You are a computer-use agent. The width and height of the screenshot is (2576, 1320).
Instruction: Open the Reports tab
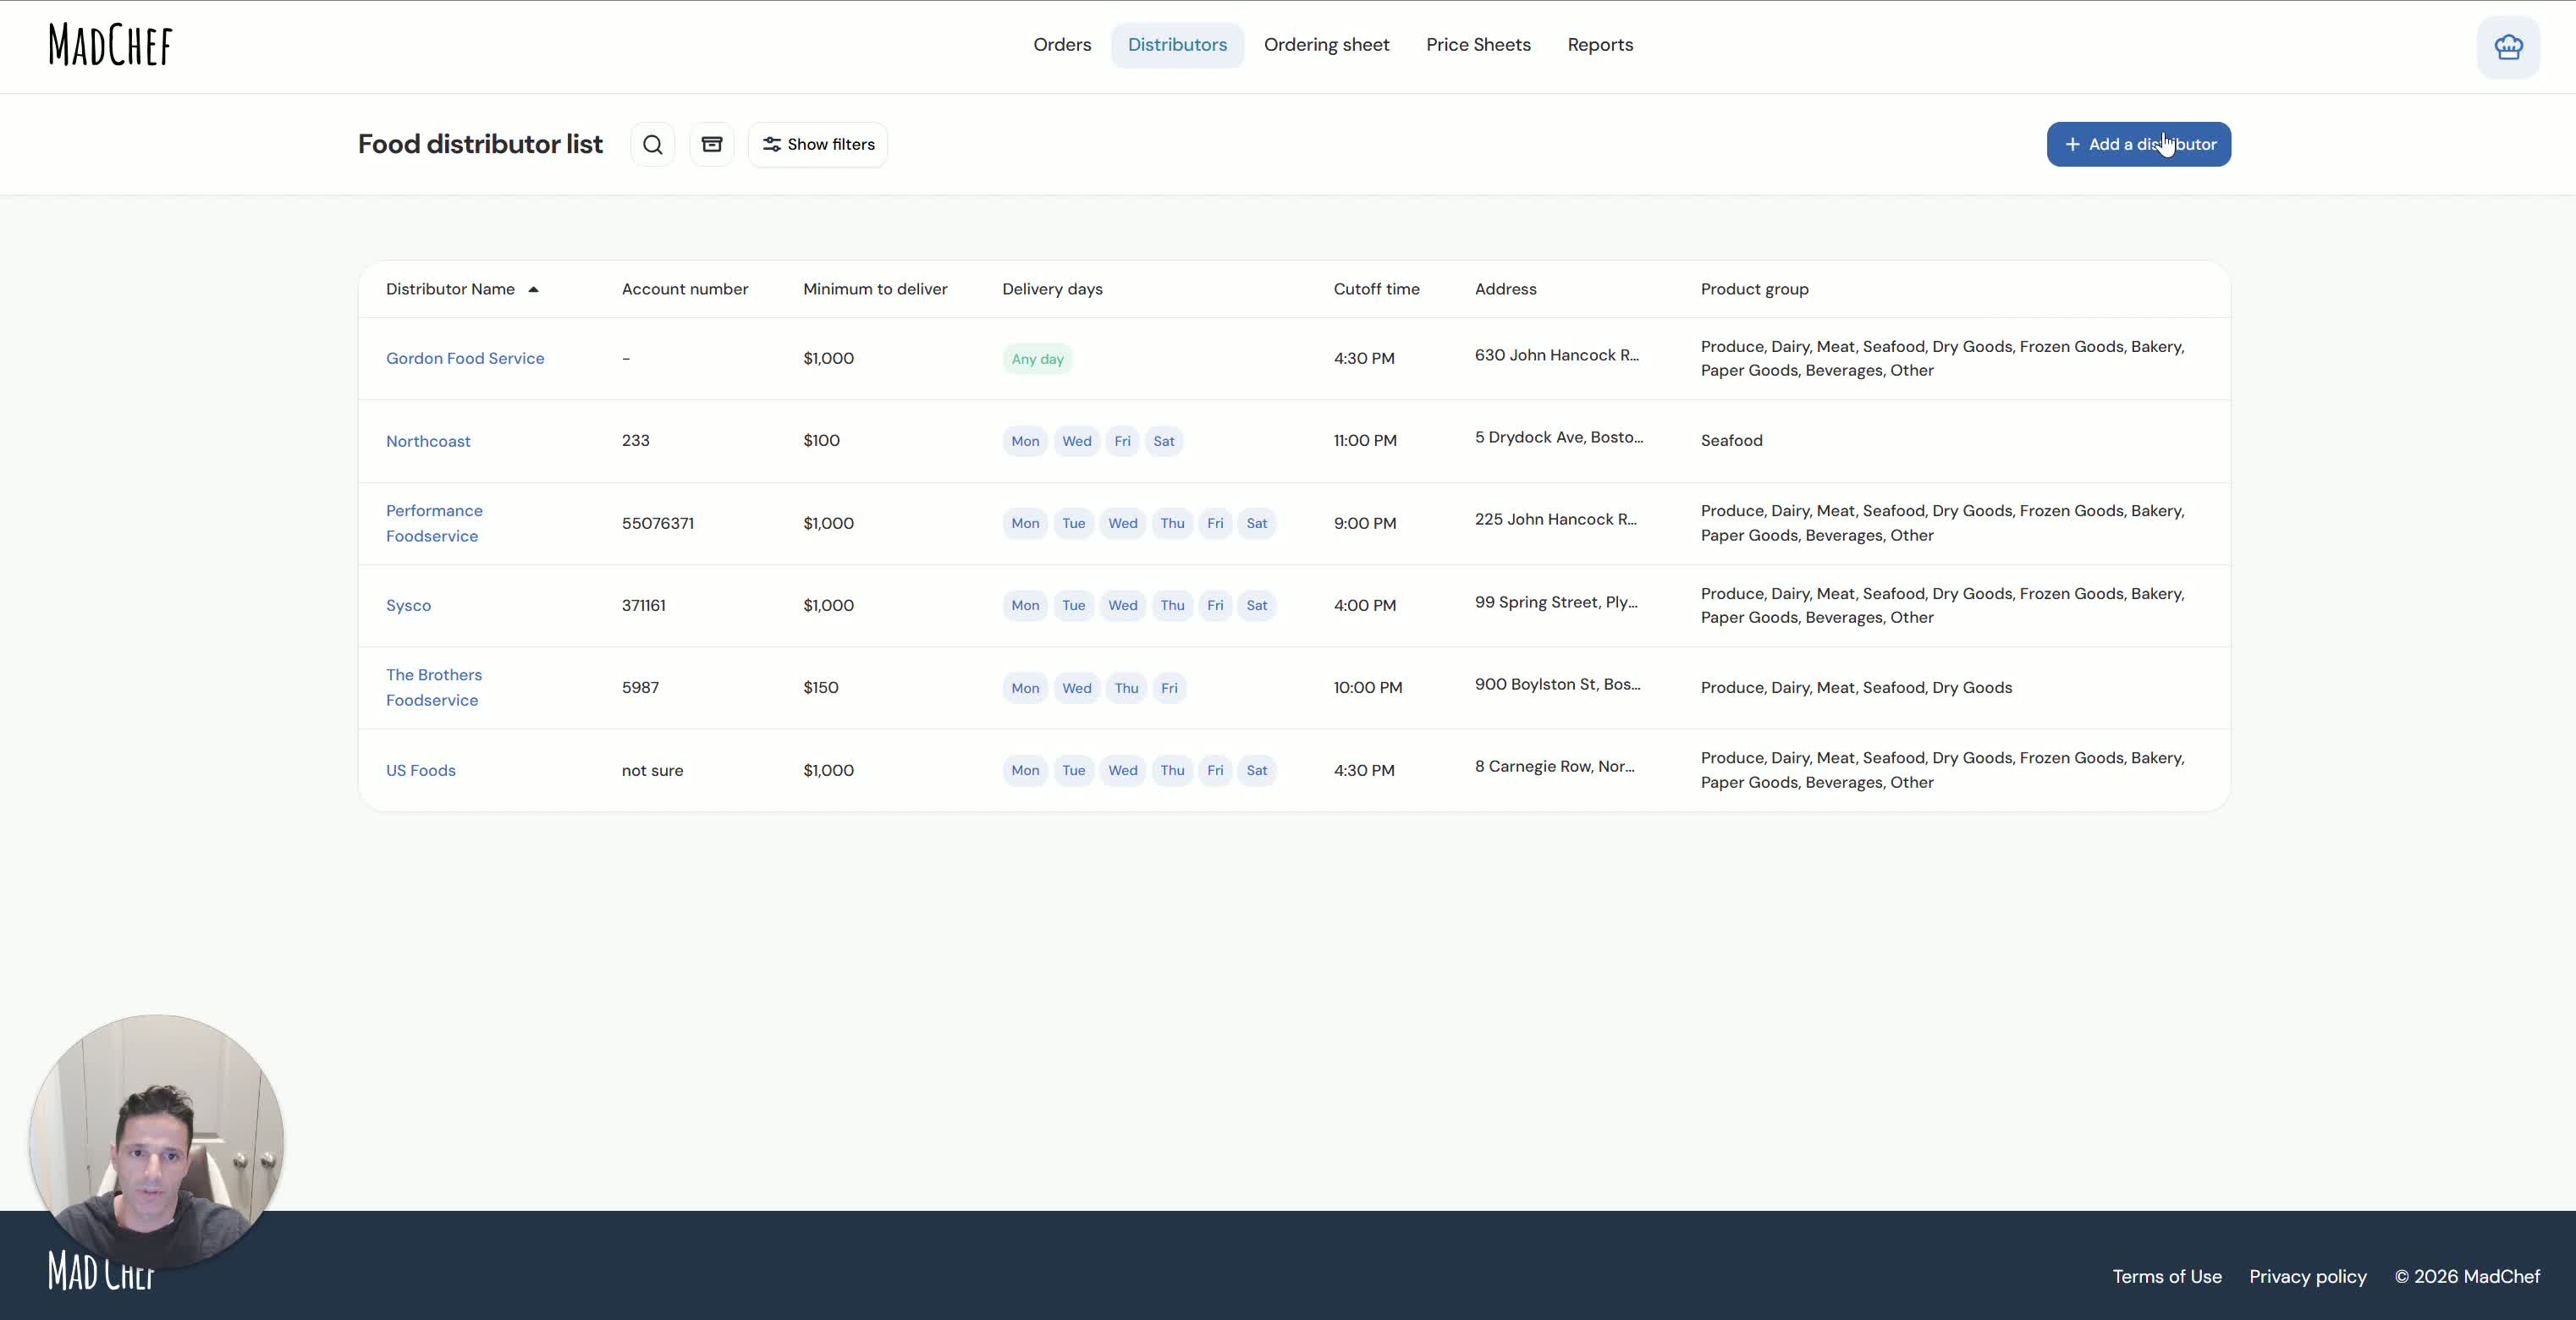coord(1600,45)
